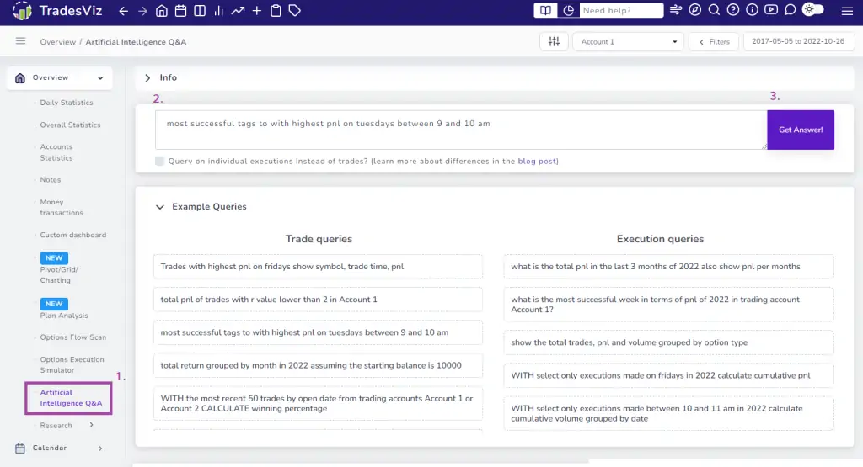Viewport: 863px width, 467px height.
Task: Select 'Trades with highest pnl on fridays' query
Action: [318, 267]
